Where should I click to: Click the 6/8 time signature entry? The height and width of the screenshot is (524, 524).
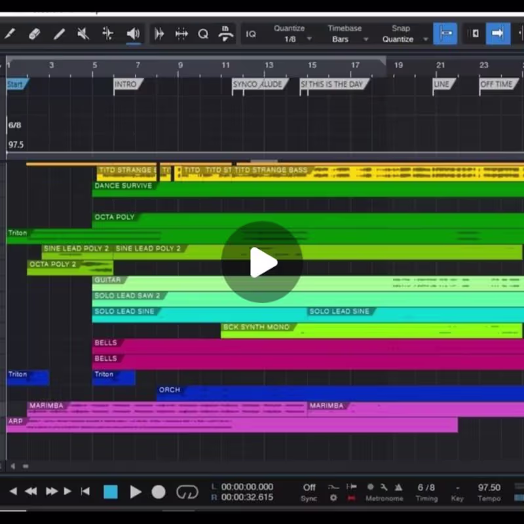(x=14, y=125)
